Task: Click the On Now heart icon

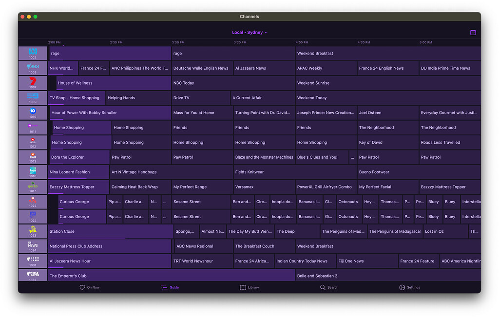Action: click(x=83, y=287)
